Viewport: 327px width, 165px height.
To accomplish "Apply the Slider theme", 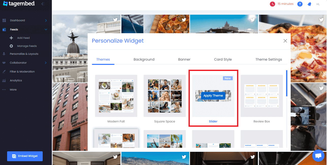I will [x=213, y=96].
